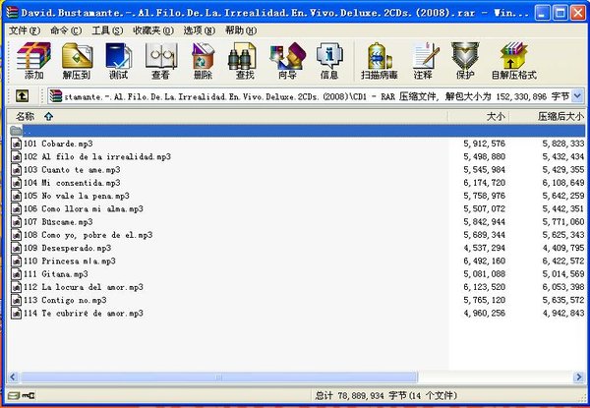Sort by the 压缩后大小 column header

point(548,117)
